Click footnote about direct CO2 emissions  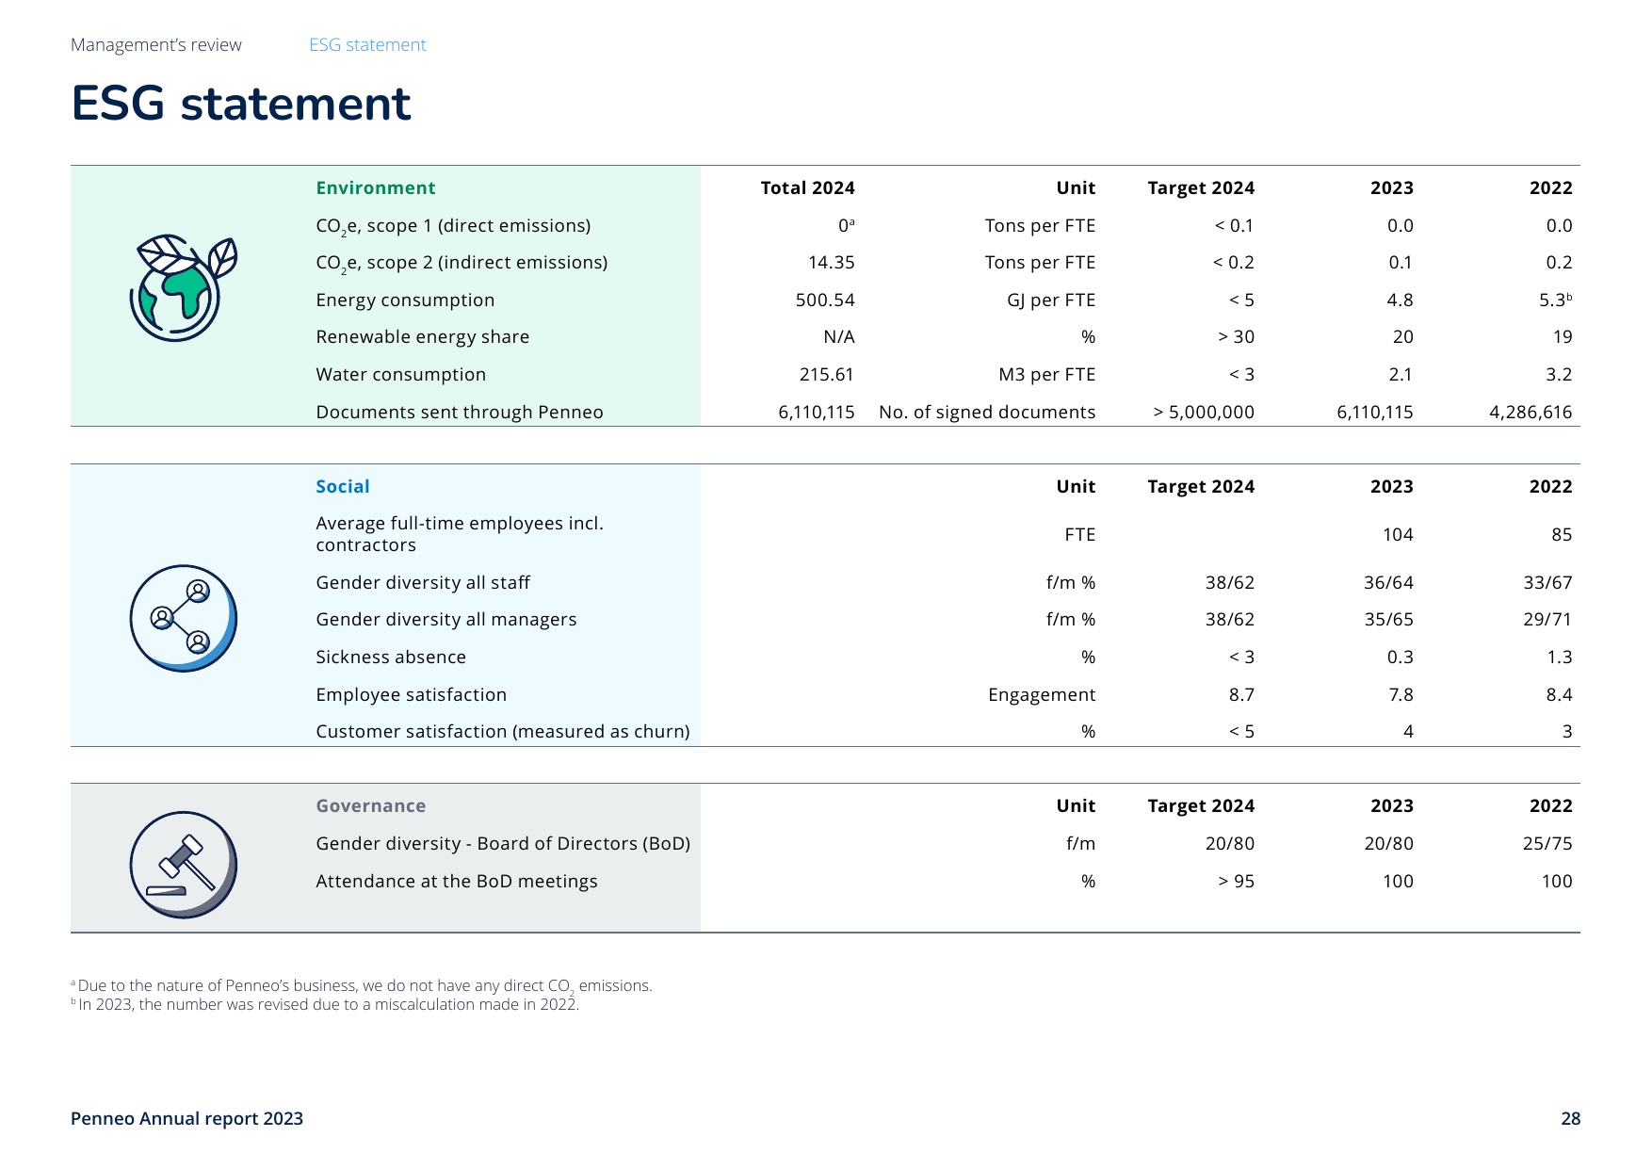pyautogui.click(x=362, y=986)
